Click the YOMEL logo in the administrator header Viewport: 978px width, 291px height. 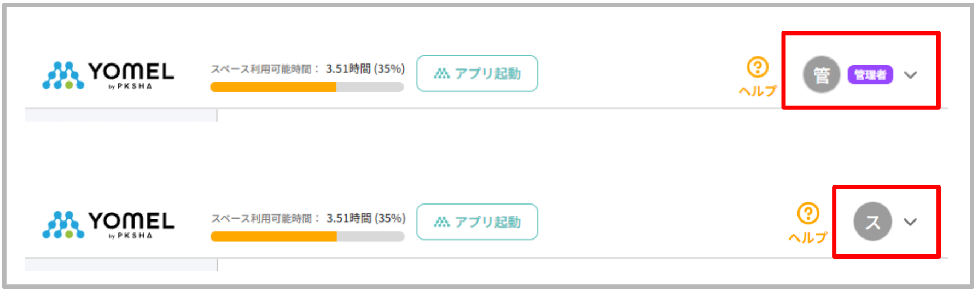tap(108, 75)
